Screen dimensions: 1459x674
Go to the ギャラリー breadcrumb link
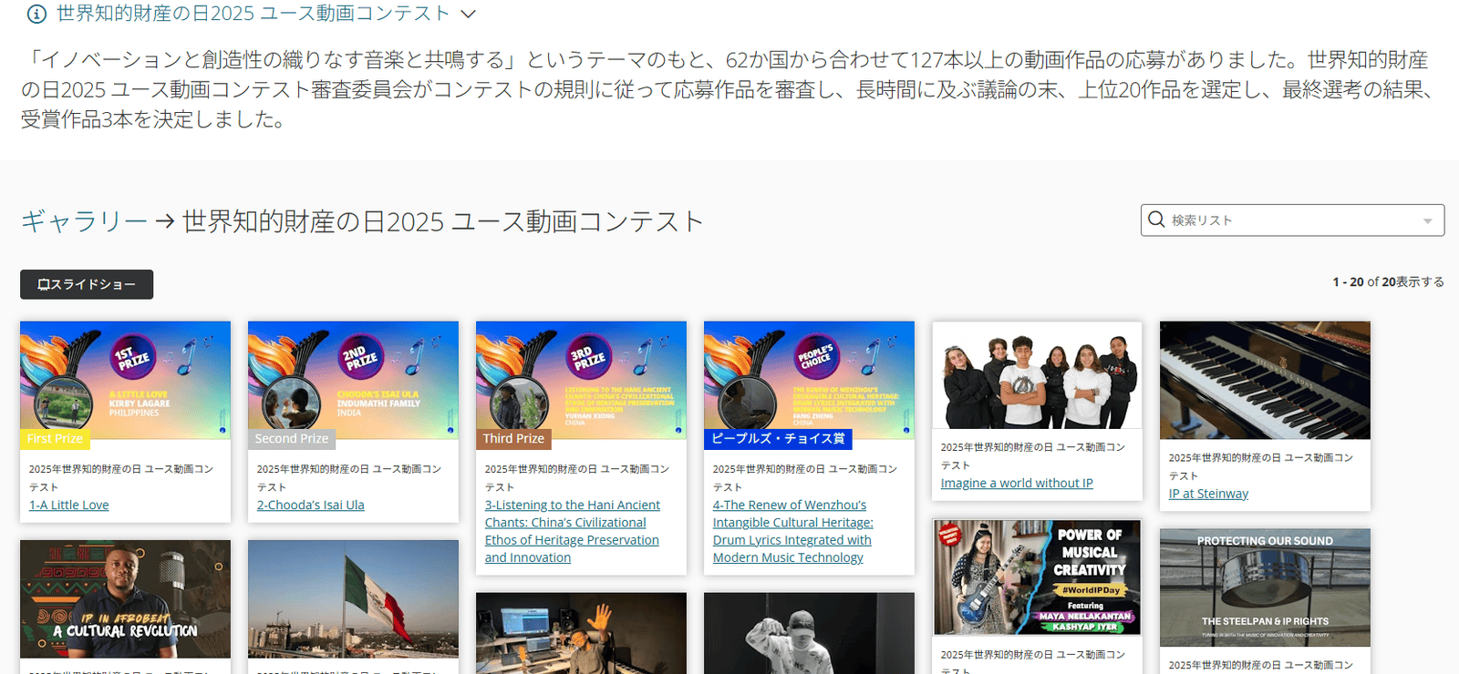(x=84, y=221)
